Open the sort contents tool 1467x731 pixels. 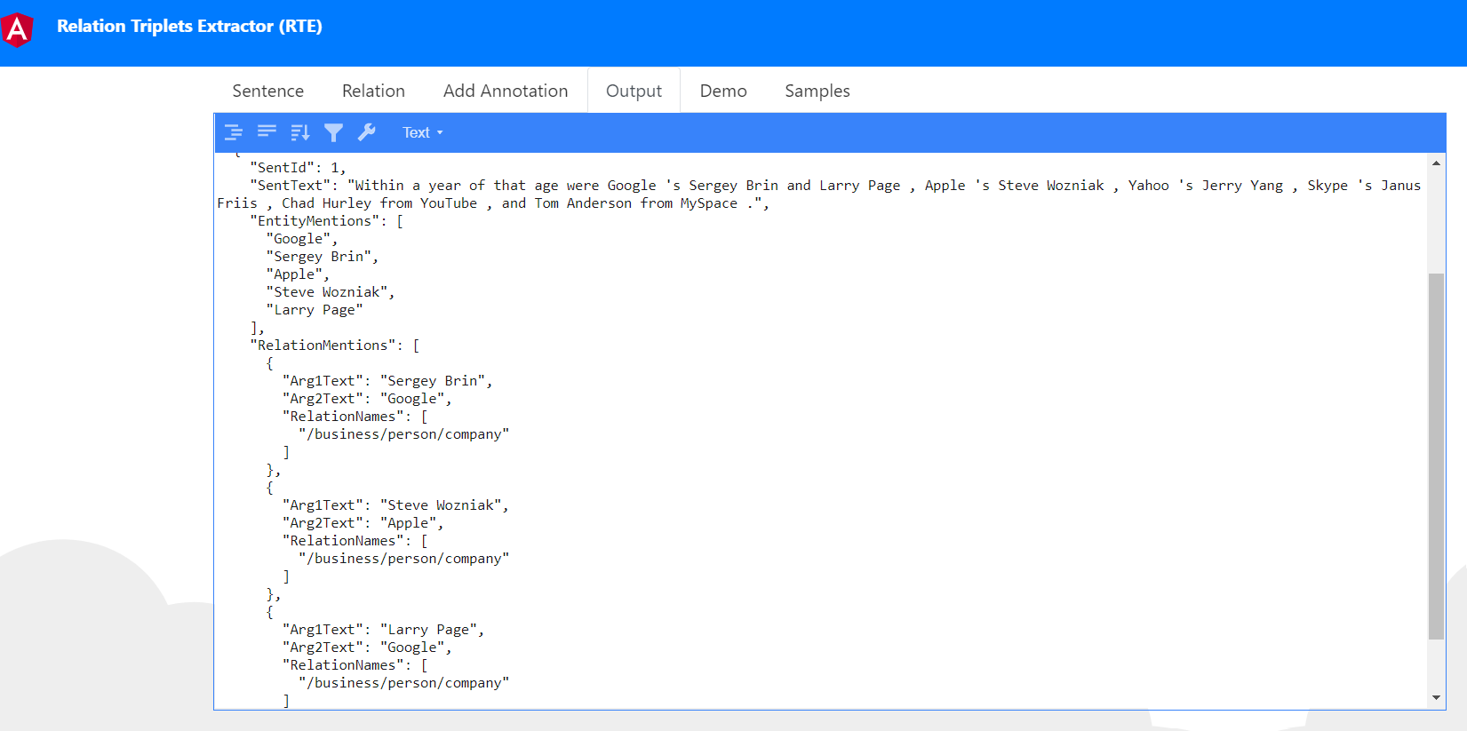300,132
